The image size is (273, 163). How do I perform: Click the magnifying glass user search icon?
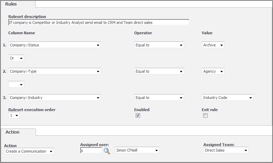107,151
